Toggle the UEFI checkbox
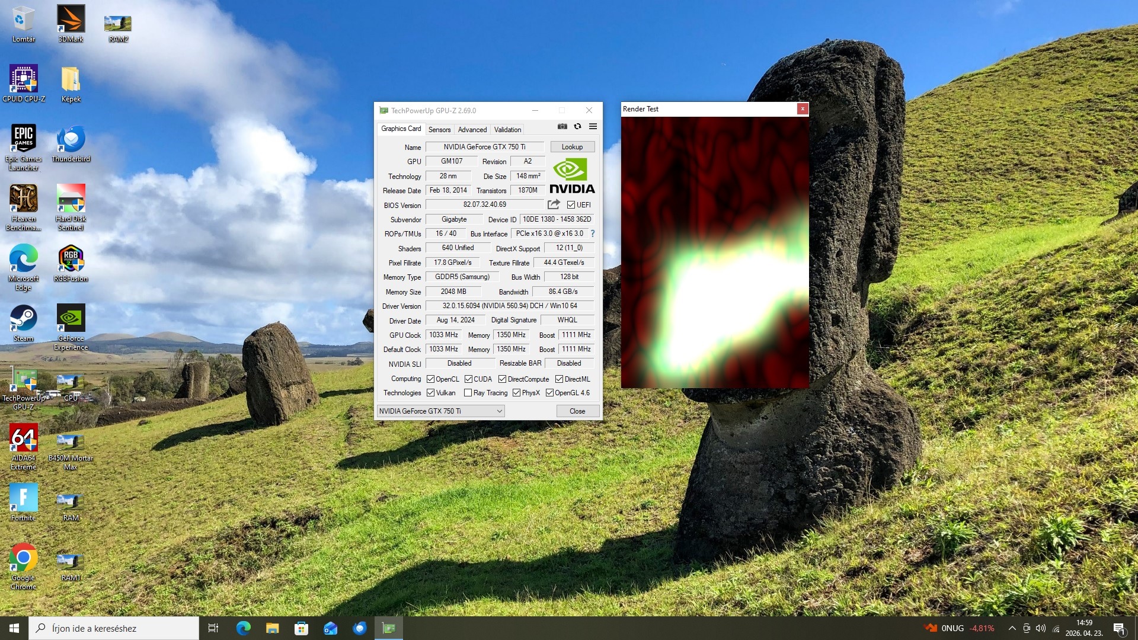 (x=571, y=205)
